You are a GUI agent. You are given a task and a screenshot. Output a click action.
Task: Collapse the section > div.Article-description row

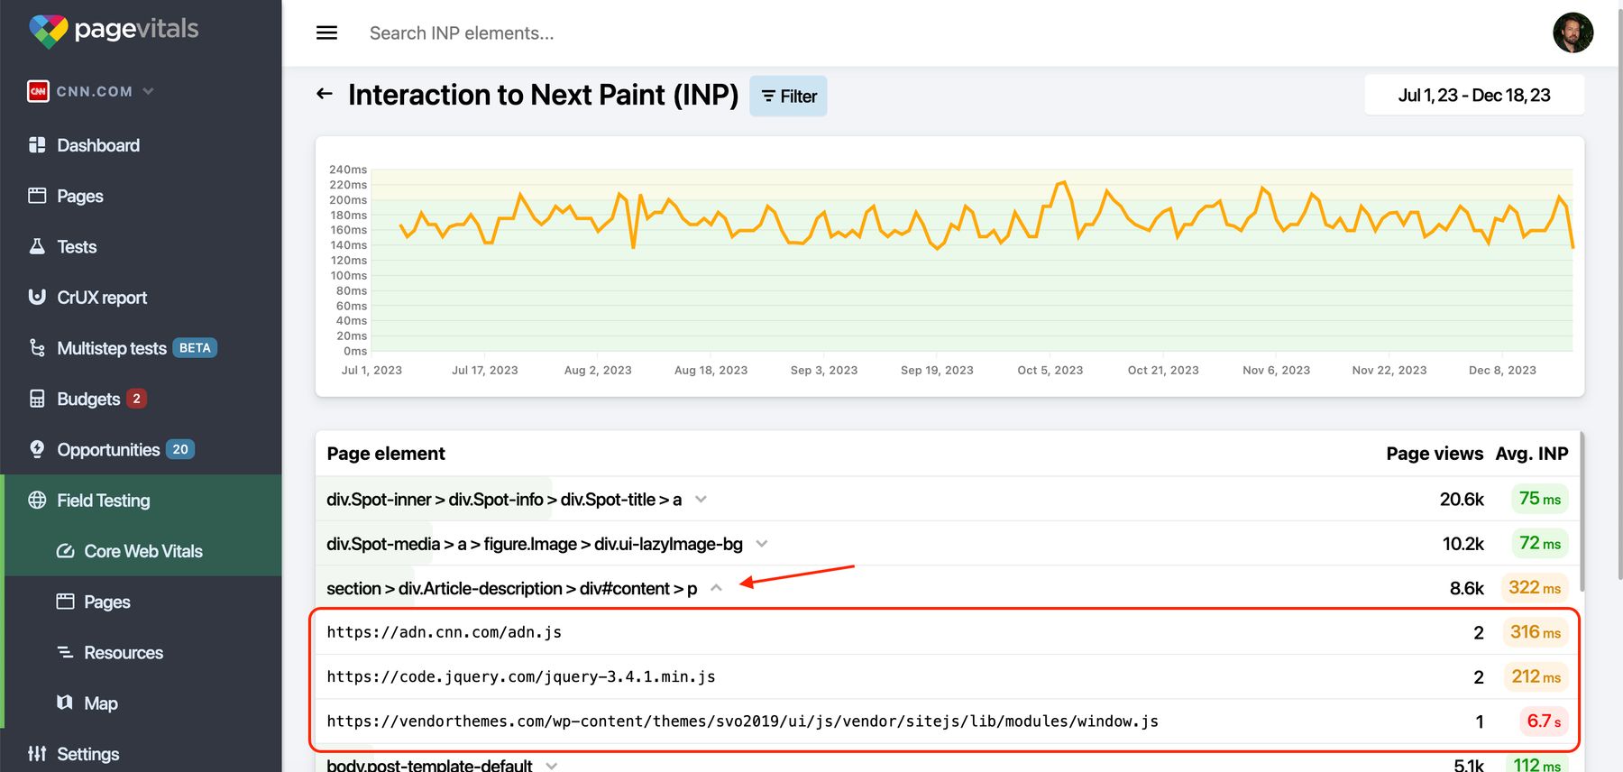coord(716,588)
